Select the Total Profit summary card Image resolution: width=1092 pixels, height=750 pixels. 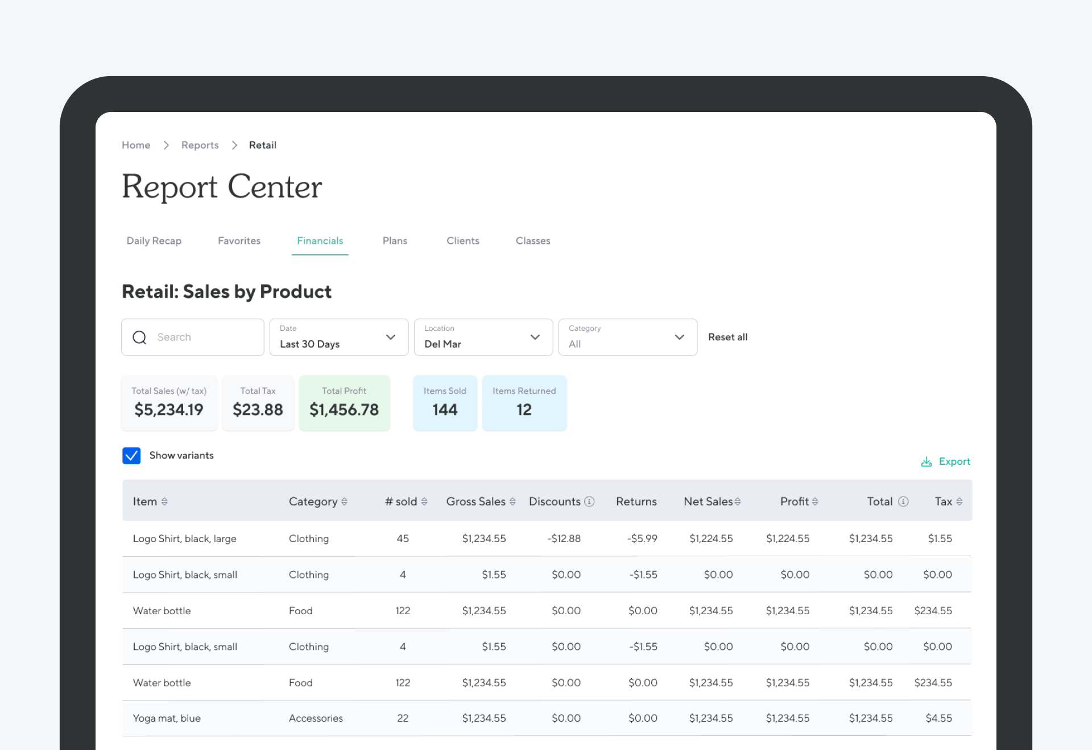coord(344,403)
